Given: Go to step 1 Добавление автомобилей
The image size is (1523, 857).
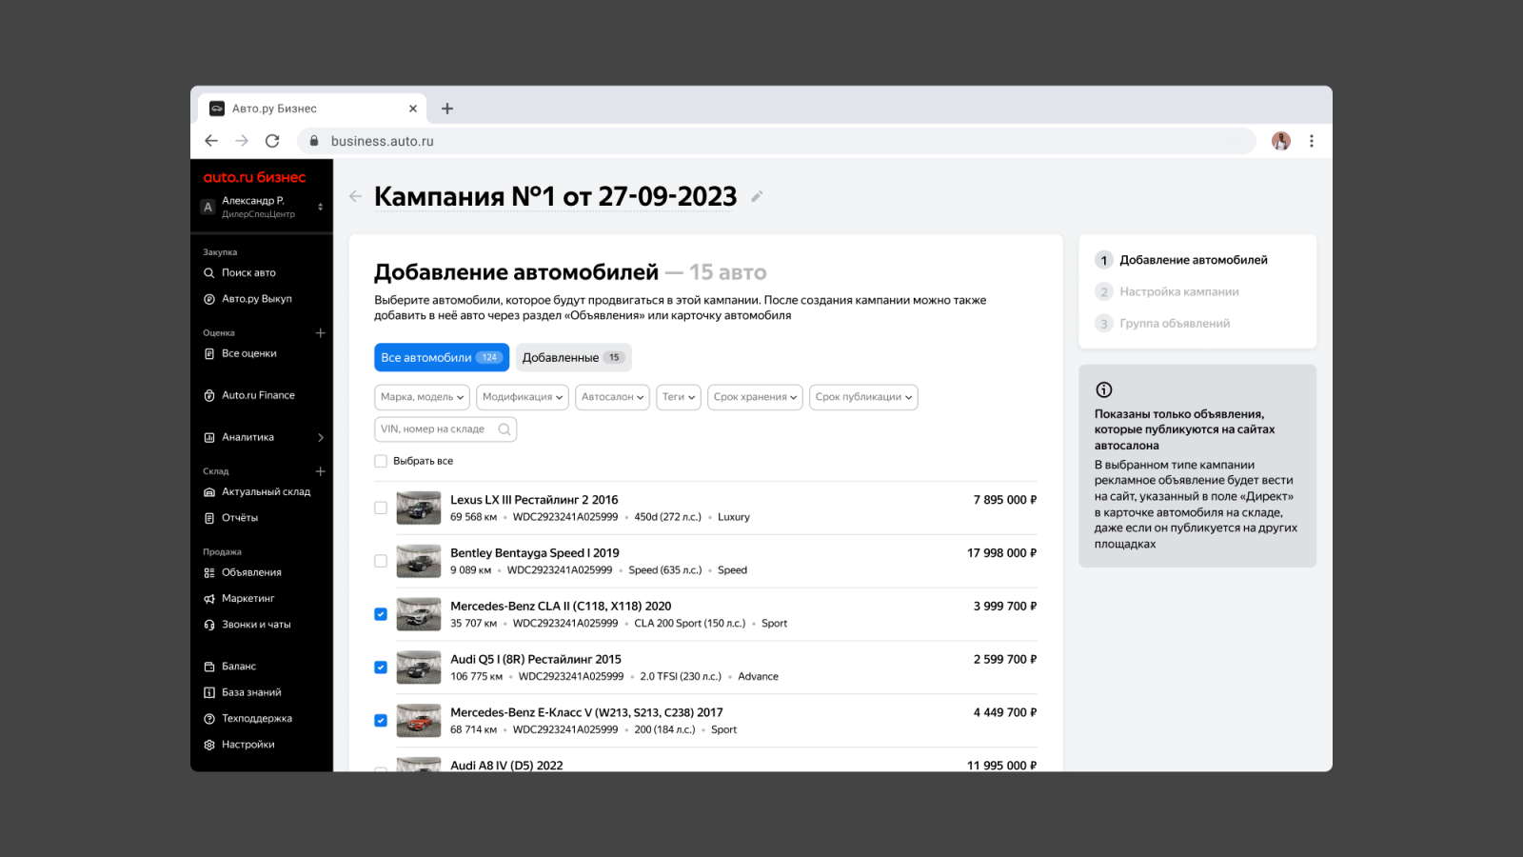Looking at the screenshot, I should point(1181,260).
